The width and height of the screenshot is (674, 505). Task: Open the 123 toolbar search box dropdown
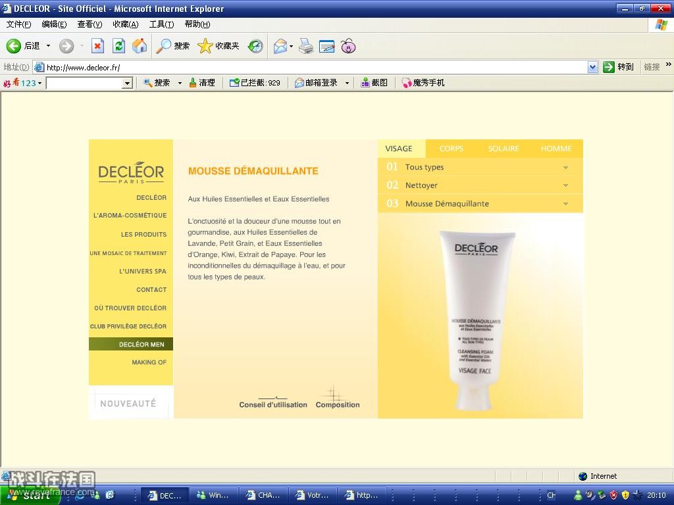coord(127,84)
